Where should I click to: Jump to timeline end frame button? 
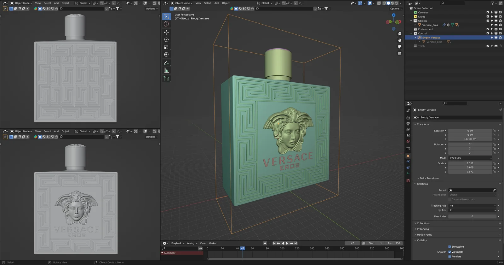pyautogui.click(x=295, y=243)
